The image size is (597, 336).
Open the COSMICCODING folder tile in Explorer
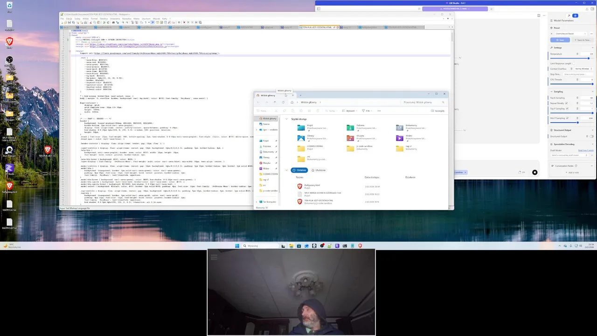(310, 148)
